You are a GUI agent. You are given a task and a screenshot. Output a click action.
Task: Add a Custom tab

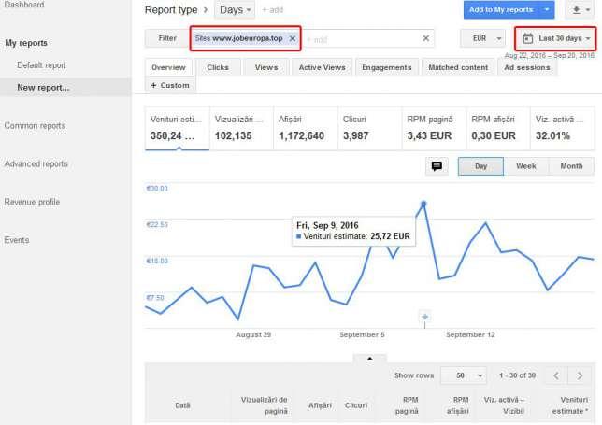pyautogui.click(x=170, y=85)
